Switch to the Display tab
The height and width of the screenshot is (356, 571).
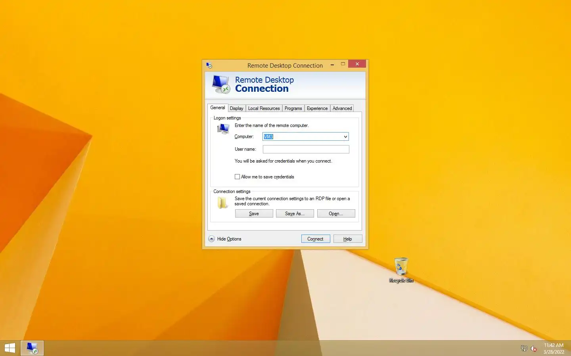(x=236, y=108)
